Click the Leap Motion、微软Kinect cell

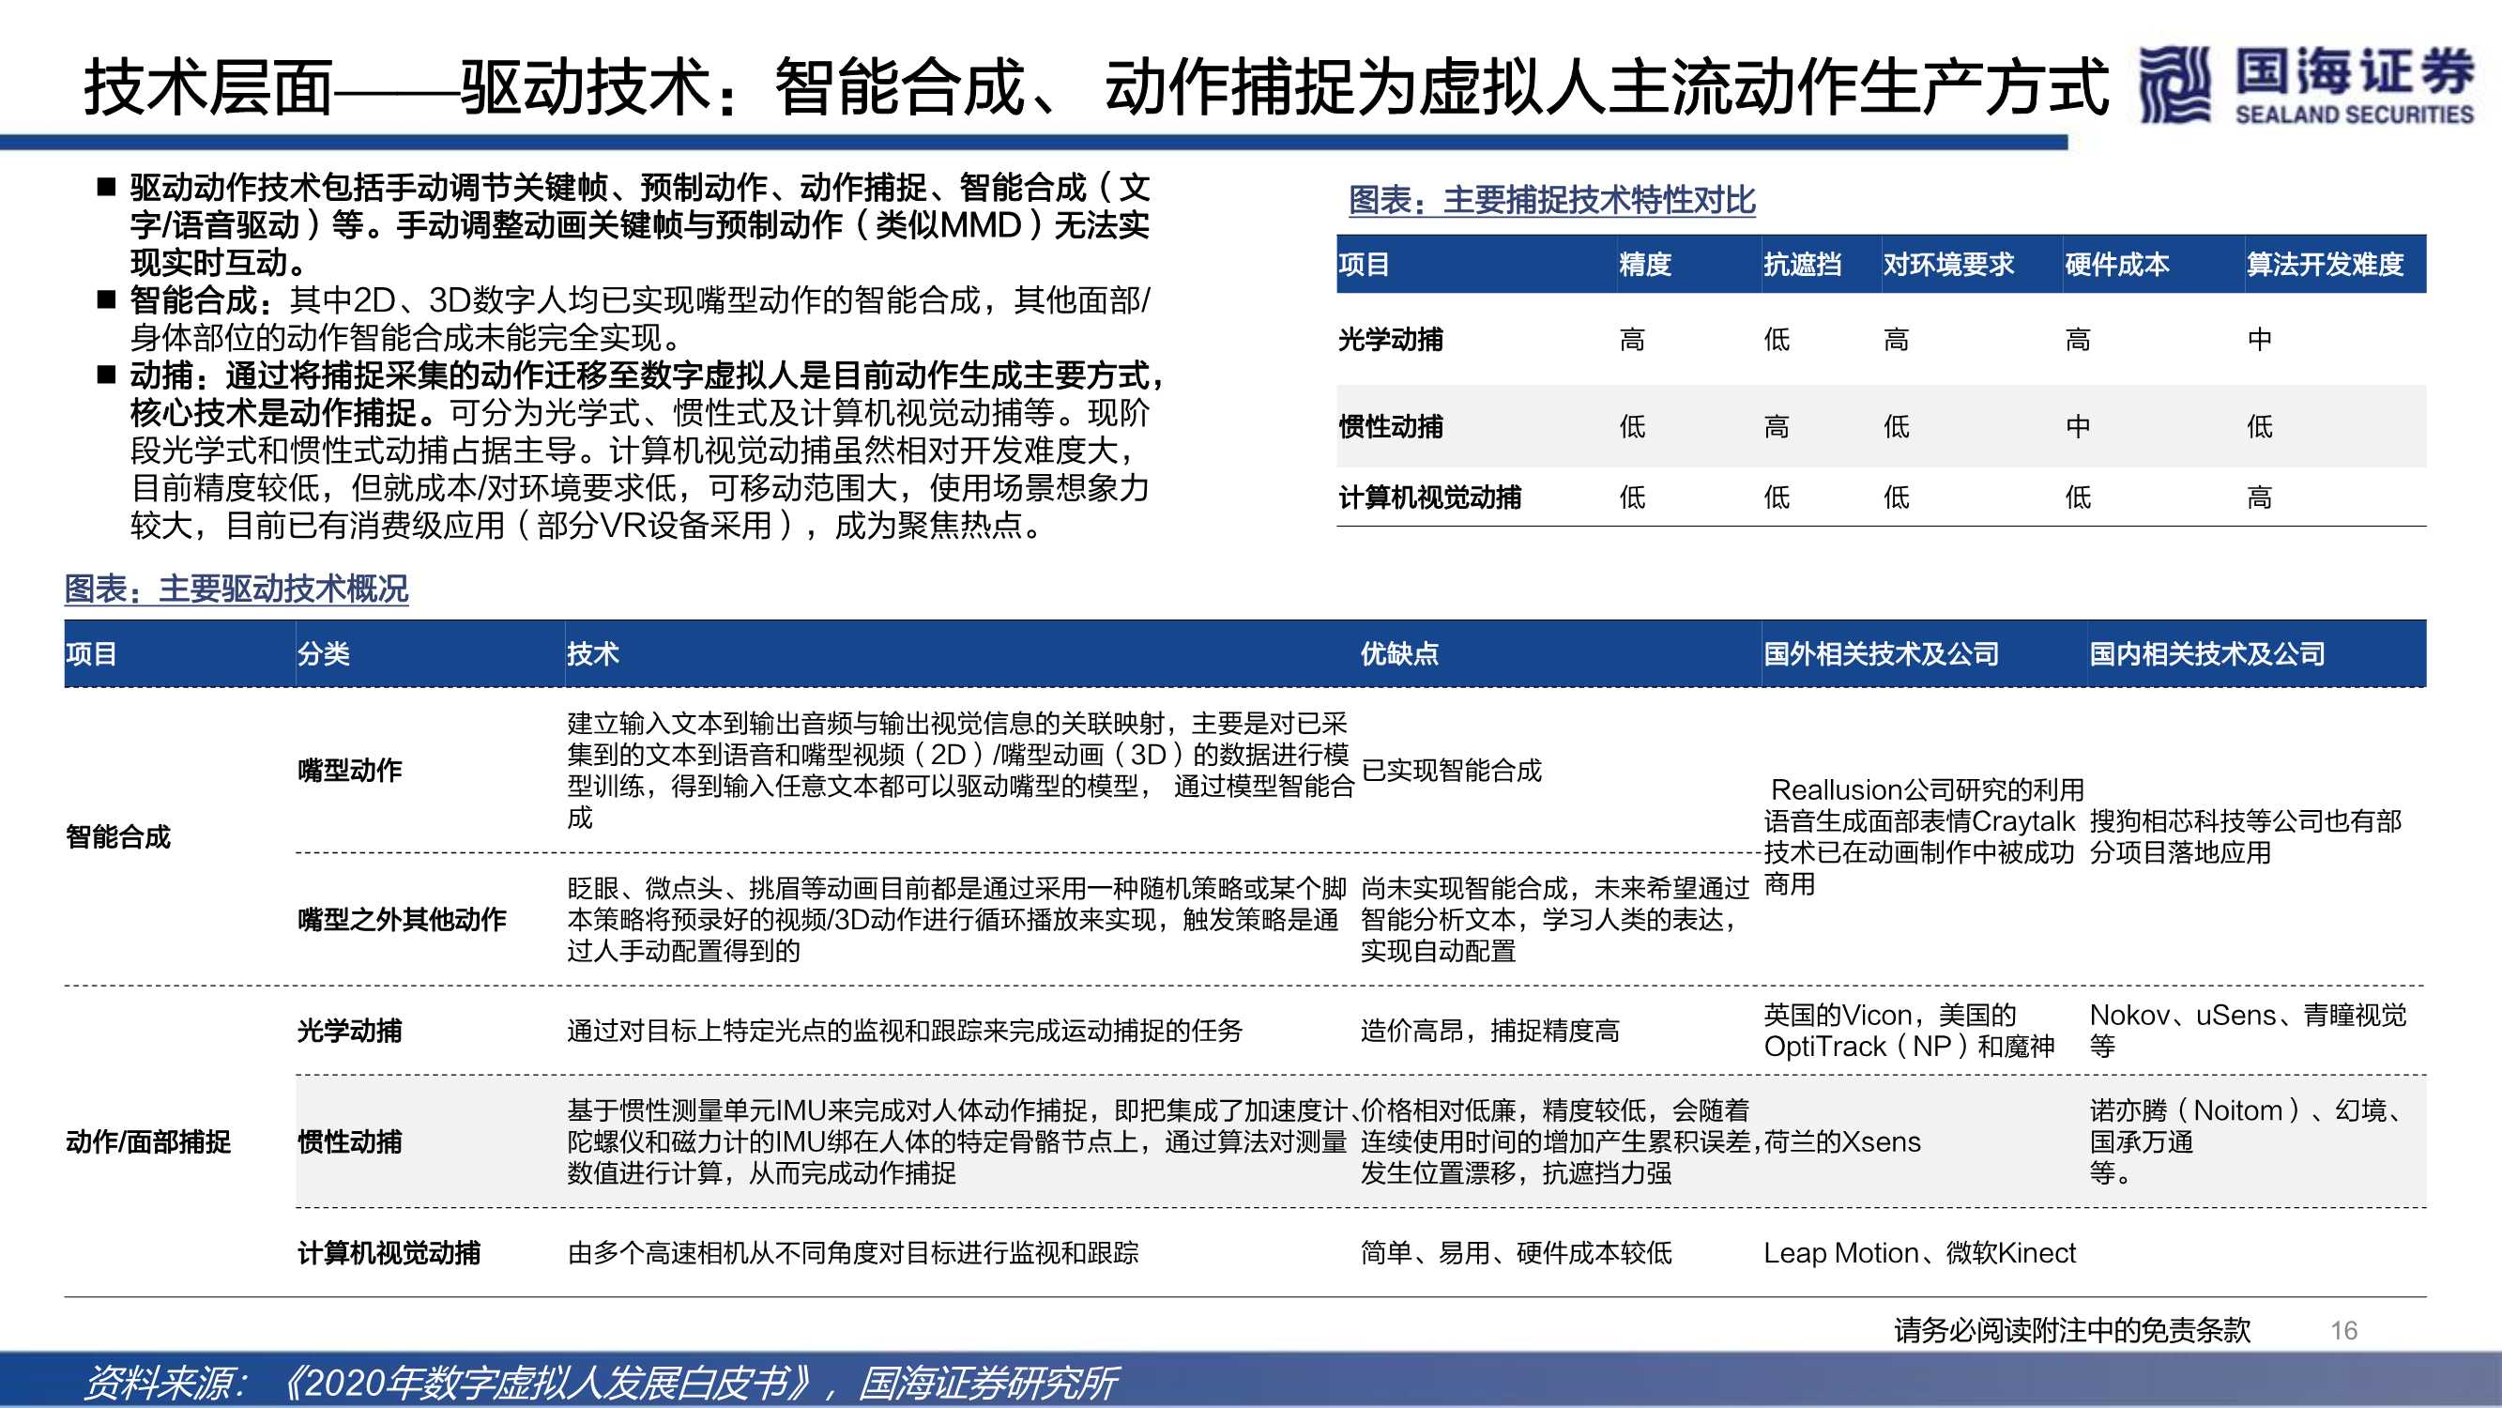(x=1919, y=1253)
